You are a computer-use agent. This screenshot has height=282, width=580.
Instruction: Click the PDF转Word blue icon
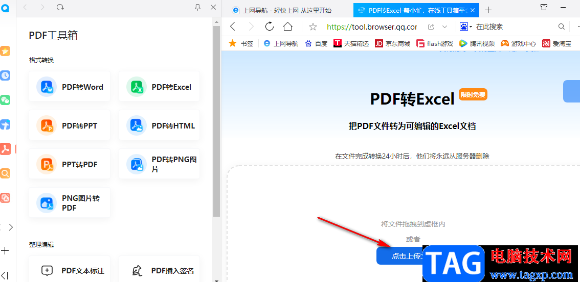point(47,87)
